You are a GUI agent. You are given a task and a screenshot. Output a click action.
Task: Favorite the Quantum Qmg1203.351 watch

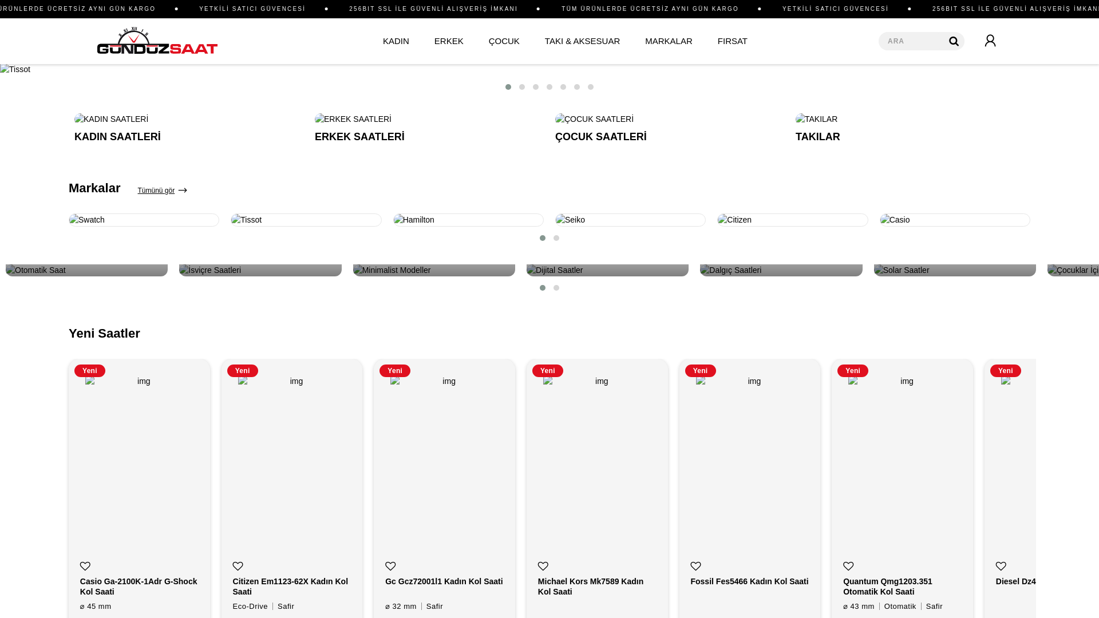point(848,566)
